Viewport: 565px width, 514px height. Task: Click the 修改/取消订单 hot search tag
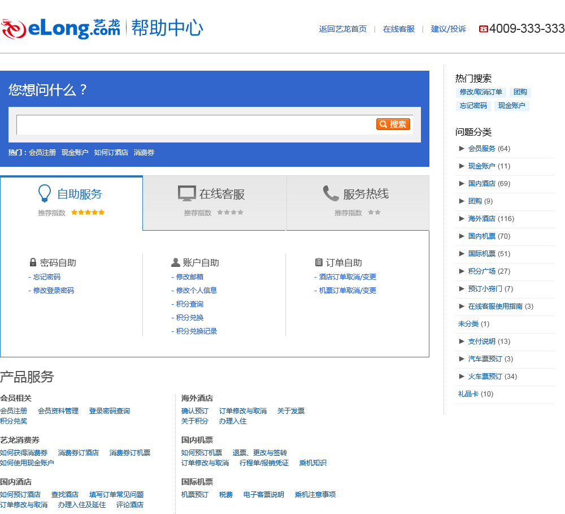(x=481, y=92)
